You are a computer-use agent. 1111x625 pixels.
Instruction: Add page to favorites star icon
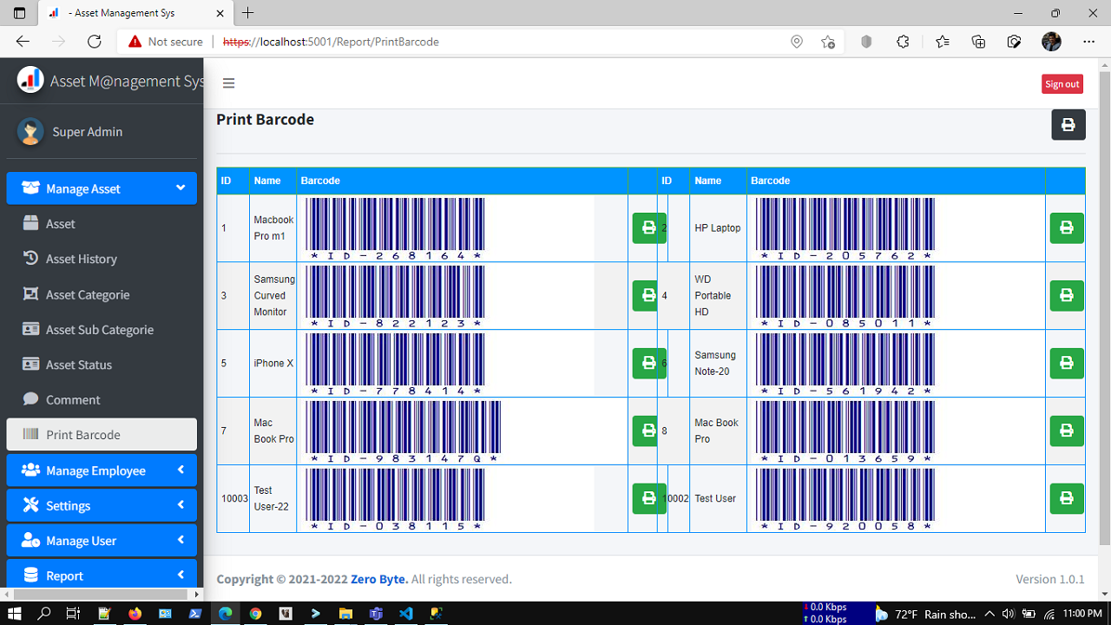pyautogui.click(x=828, y=42)
